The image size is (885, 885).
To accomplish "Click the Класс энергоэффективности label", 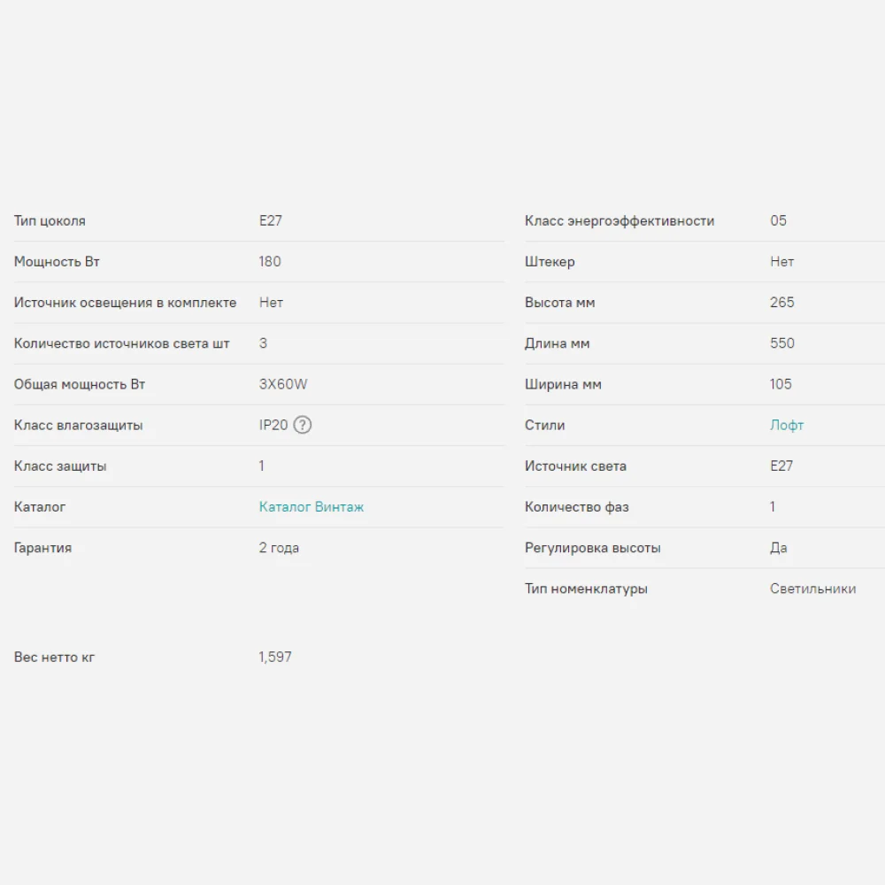I will pyautogui.click(x=619, y=220).
